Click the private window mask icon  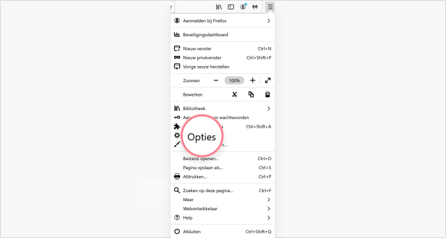(177, 58)
